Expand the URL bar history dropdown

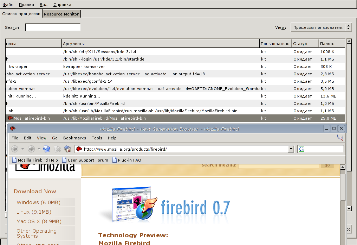[291, 149]
